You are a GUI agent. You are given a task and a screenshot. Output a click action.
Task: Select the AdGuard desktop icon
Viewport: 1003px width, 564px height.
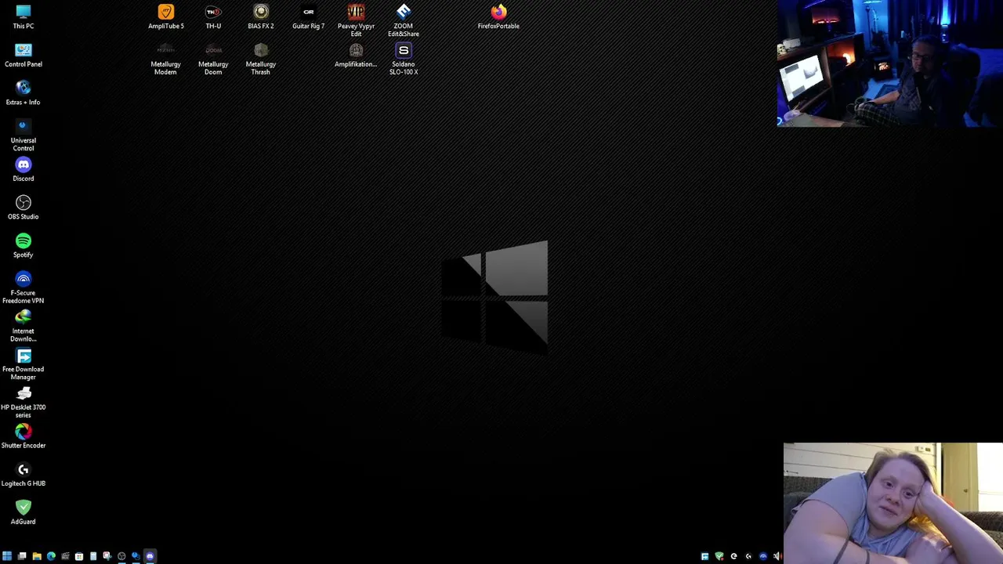tap(24, 512)
